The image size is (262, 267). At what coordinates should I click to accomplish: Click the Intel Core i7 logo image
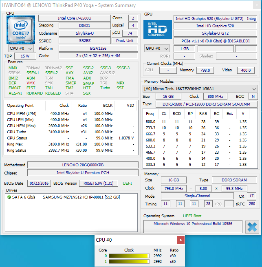[x=21, y=30]
